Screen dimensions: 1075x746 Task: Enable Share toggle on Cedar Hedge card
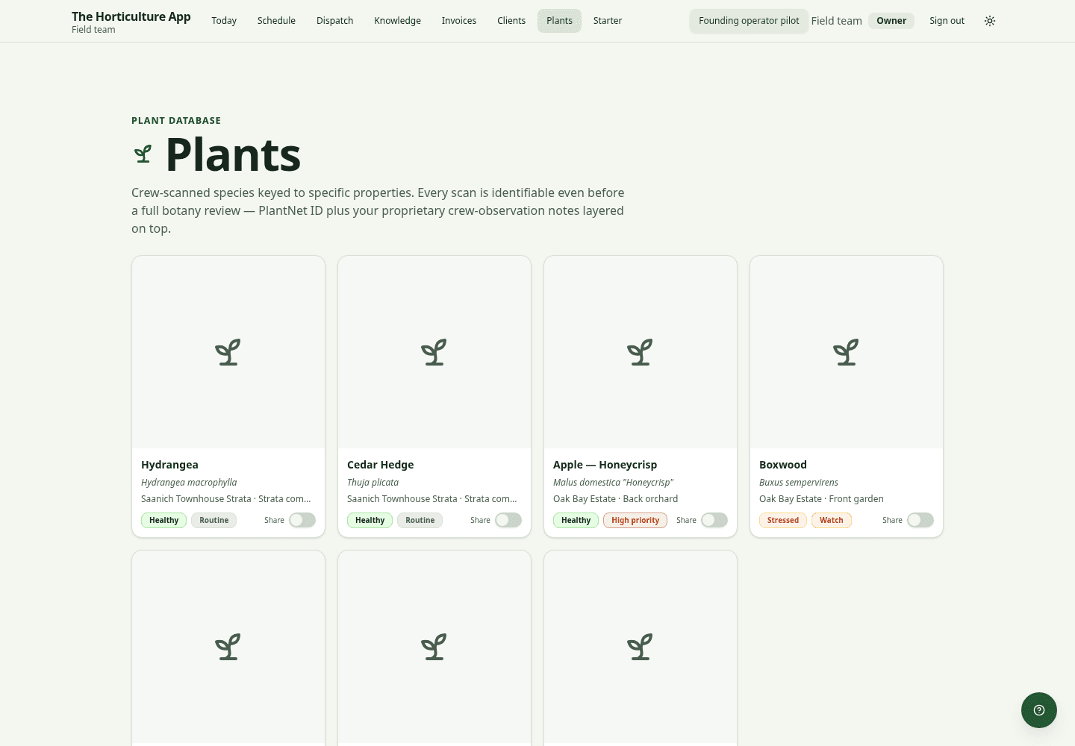(508, 520)
